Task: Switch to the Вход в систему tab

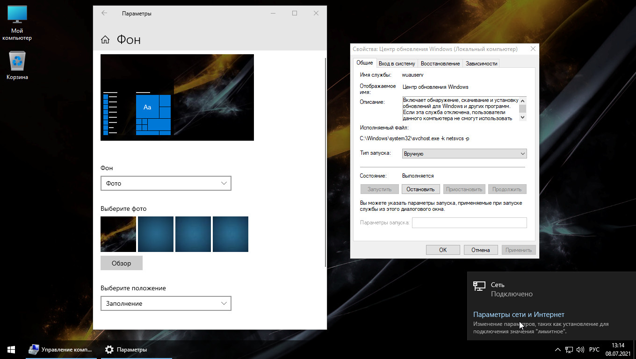Action: pyautogui.click(x=397, y=64)
